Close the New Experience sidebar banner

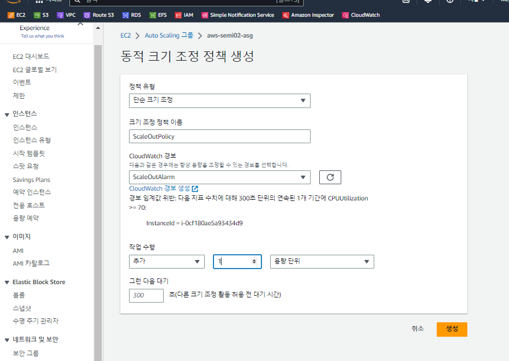[x=80, y=24]
